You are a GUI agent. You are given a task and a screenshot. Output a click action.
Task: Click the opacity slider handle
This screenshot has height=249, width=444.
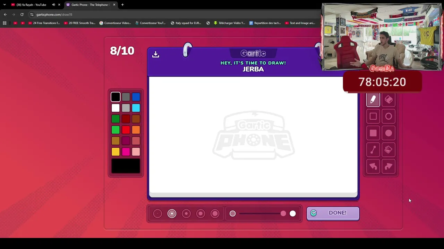point(283,214)
